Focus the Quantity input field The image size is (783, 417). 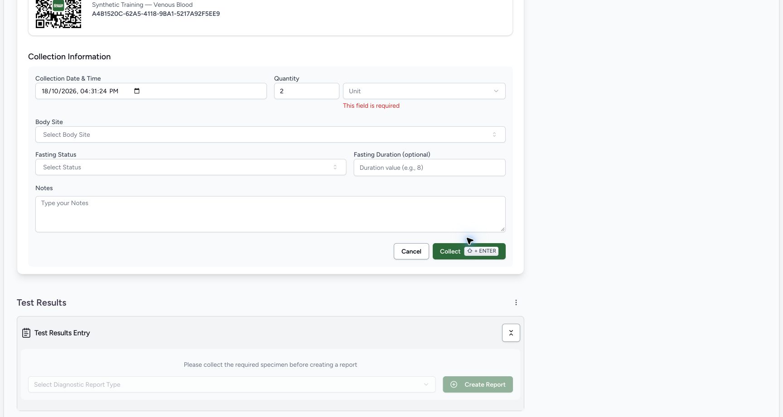[x=306, y=91]
